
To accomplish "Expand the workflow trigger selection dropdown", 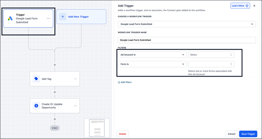I will [187, 24].
